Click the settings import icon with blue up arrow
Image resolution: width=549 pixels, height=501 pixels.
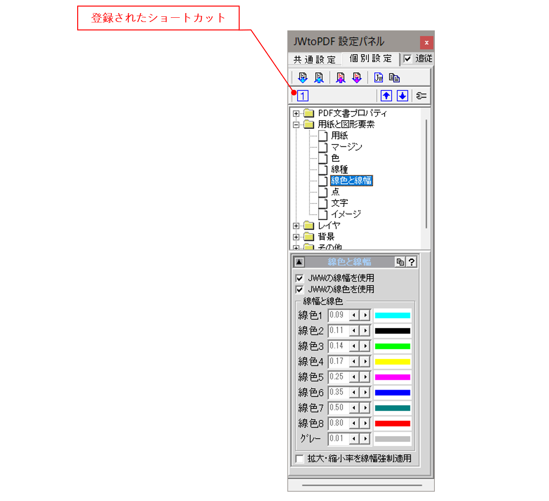pyautogui.click(x=319, y=77)
